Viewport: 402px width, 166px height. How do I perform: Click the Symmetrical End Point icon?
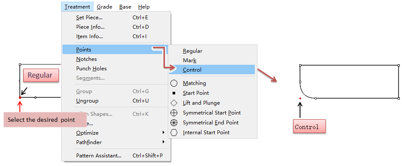[174, 123]
